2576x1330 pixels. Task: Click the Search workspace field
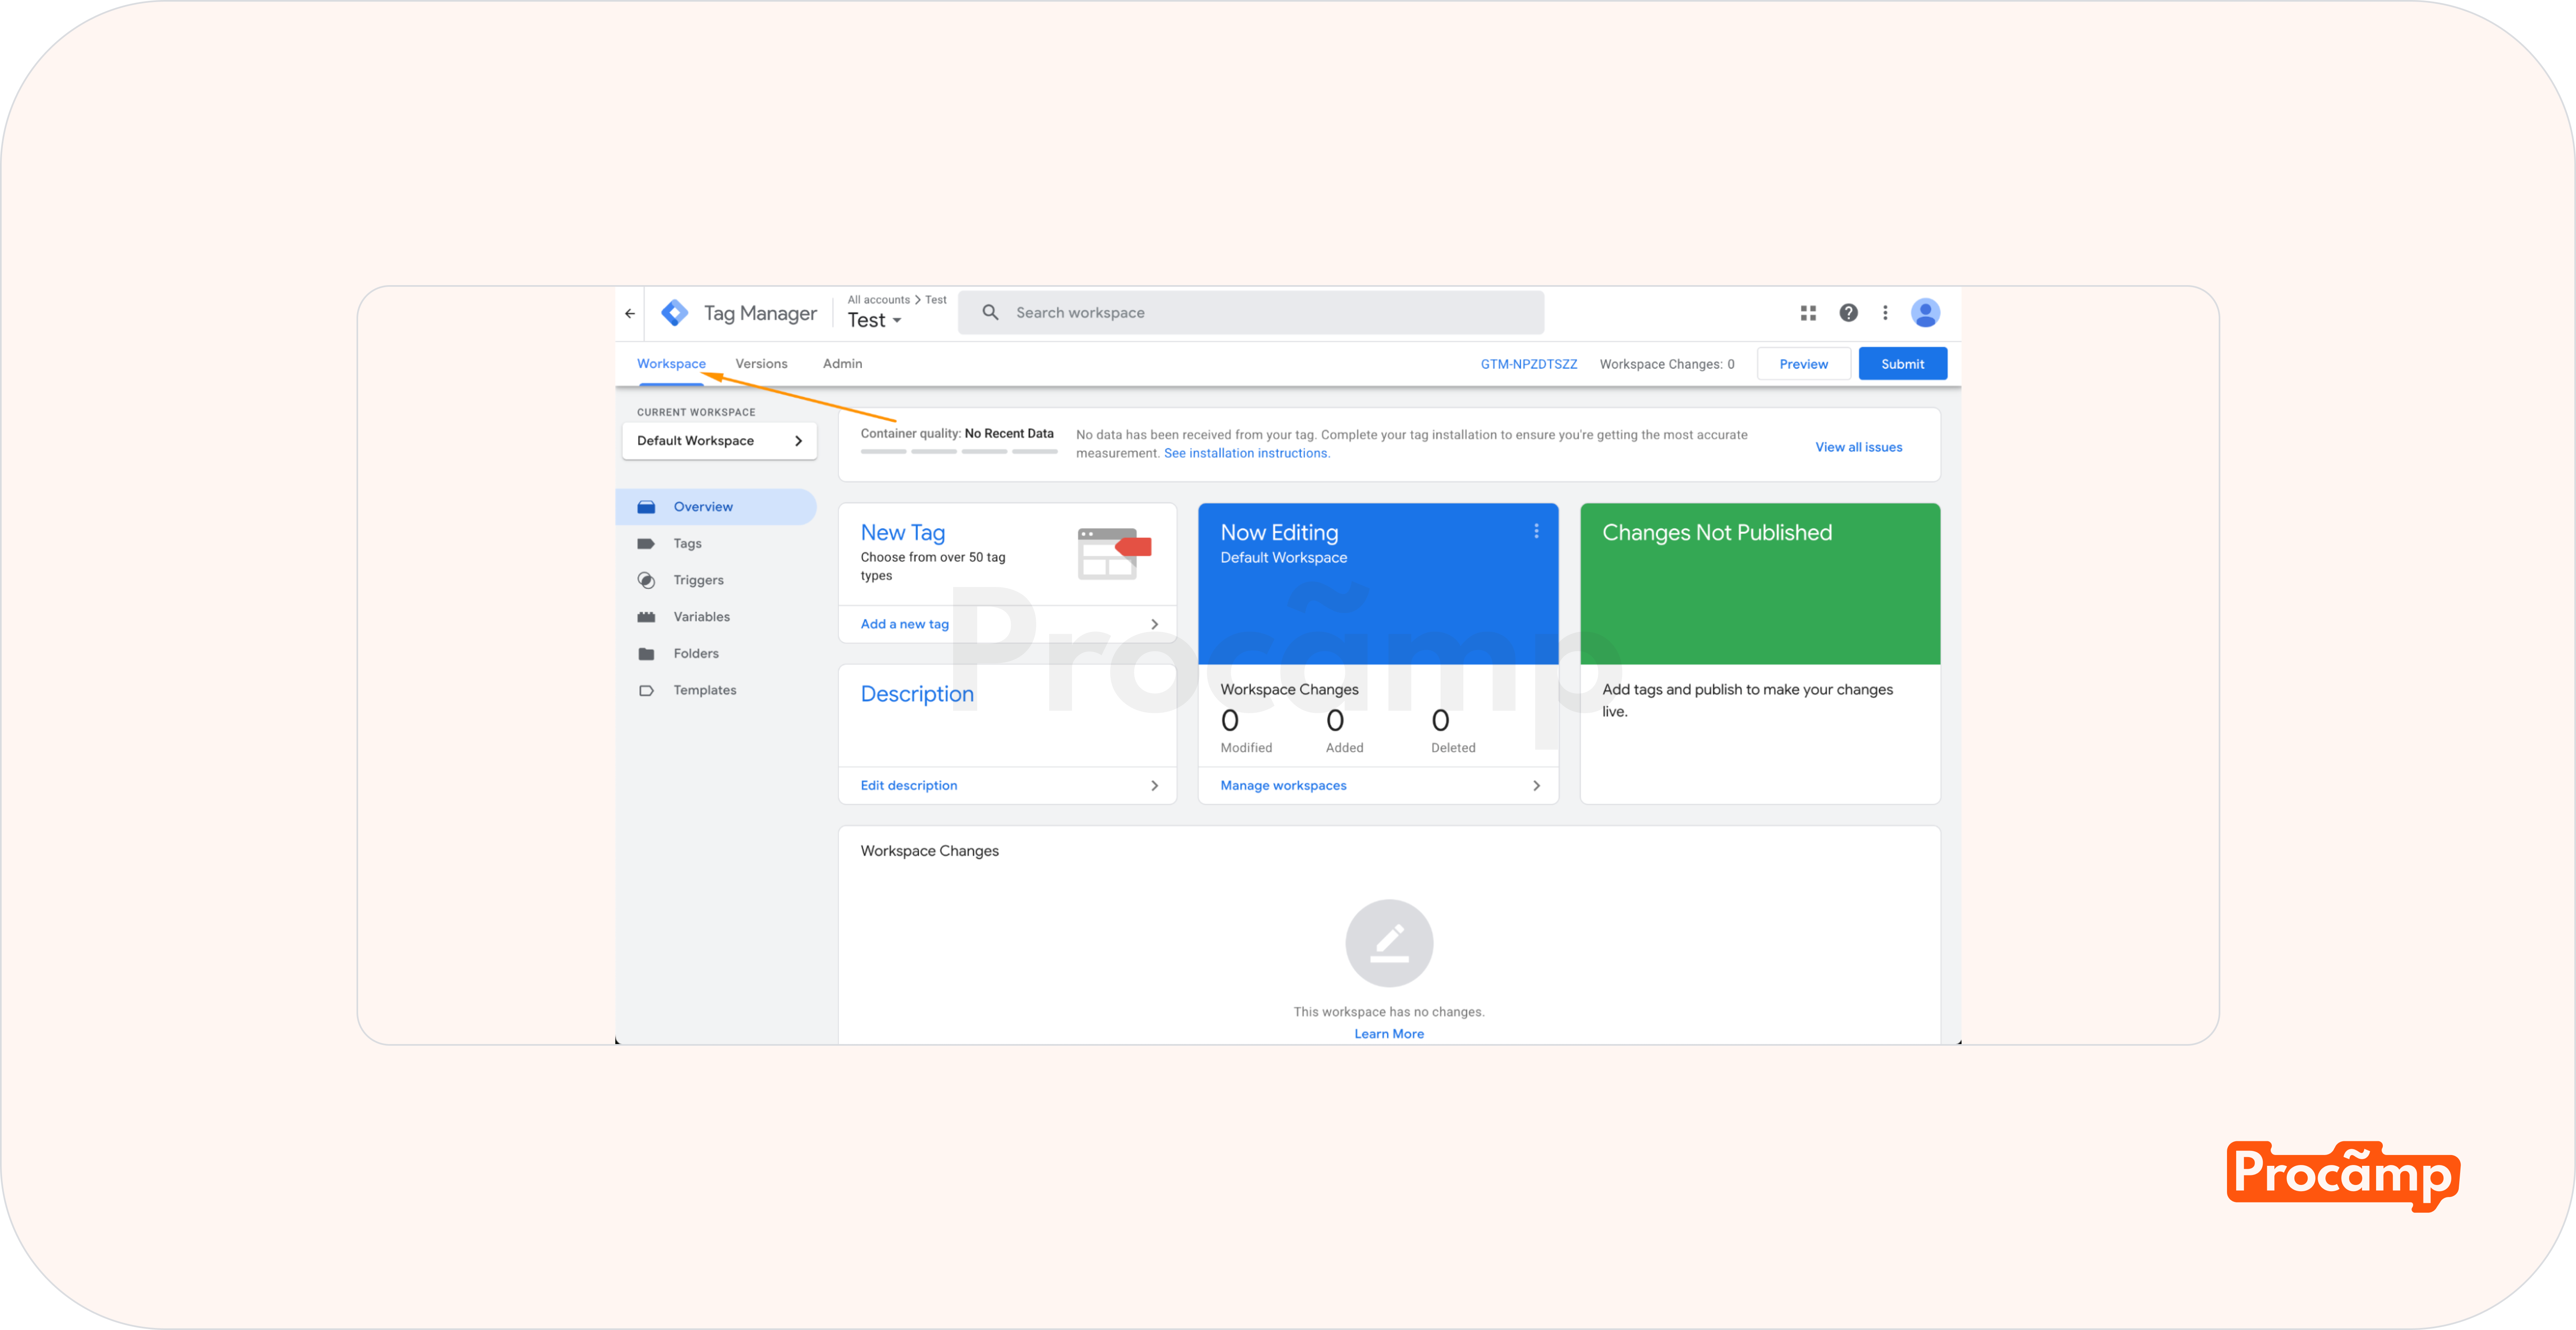click(1250, 313)
